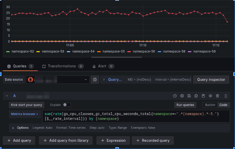Screen dimensions: 235x149
Task: Toggle the Explain switch
Action: (x=66, y=105)
